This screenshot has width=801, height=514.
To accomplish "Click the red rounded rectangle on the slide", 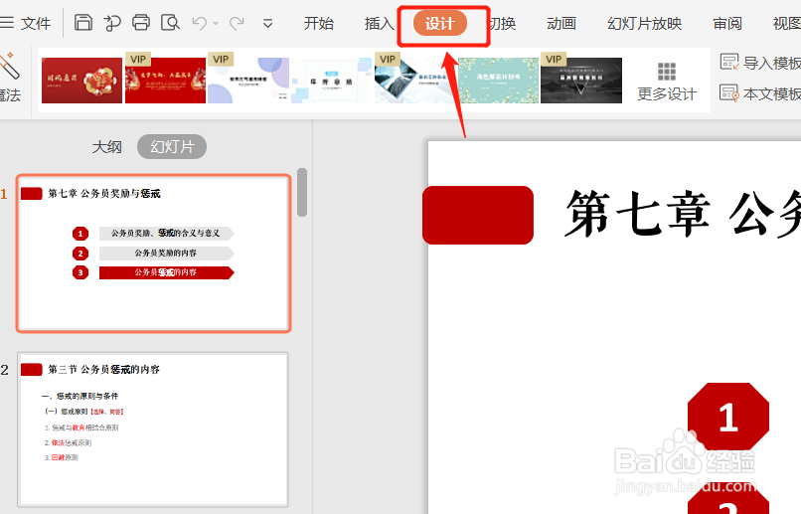I will [x=478, y=215].
